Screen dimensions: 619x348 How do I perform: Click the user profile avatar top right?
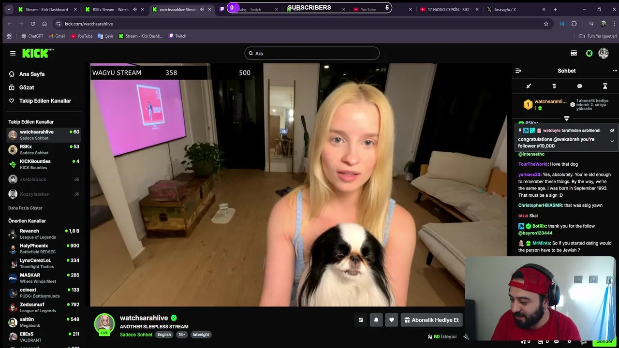[x=604, y=53]
